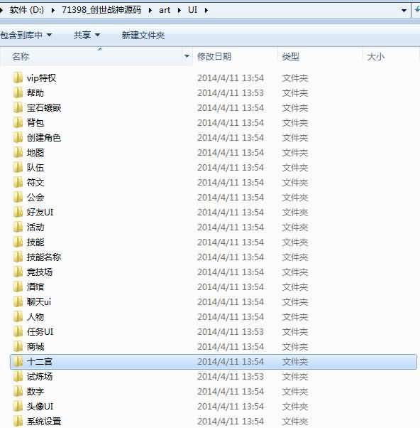
Task: Expand the 名称 column filter arrow
Action: point(187,56)
